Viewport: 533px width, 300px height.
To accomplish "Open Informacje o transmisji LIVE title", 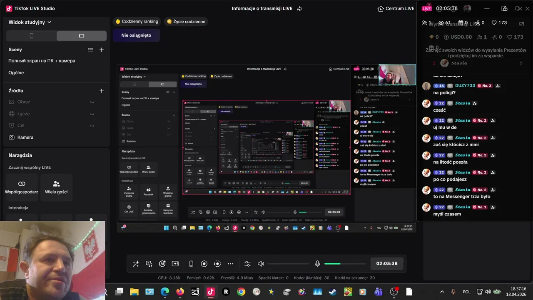I will [x=262, y=8].
